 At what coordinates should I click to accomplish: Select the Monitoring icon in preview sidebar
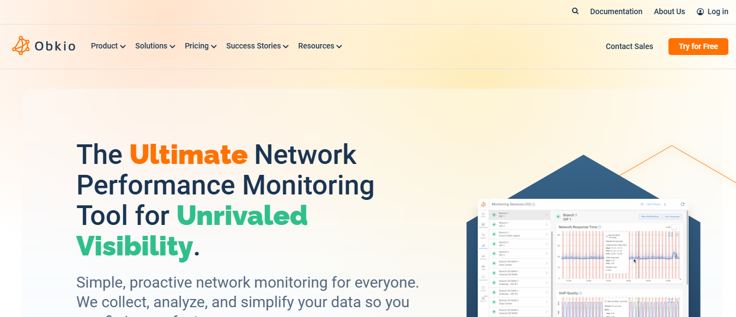483,246
